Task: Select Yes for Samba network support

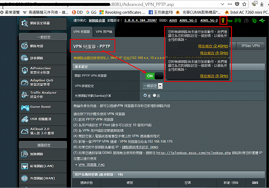Action: click(145, 95)
